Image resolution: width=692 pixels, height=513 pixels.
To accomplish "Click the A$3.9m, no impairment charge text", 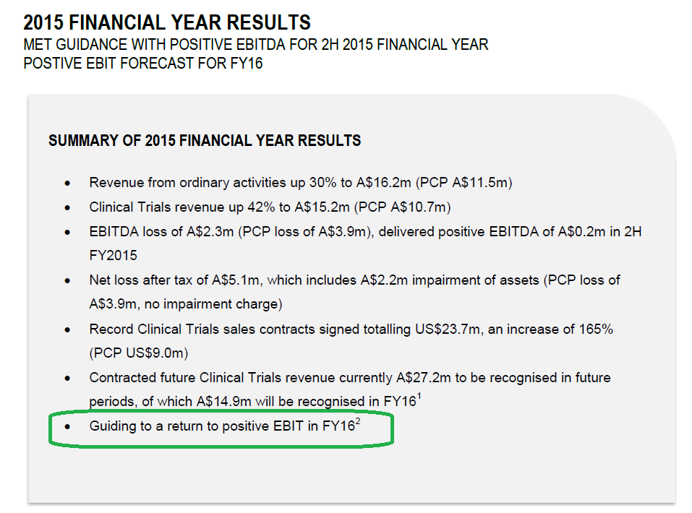I will click(x=186, y=304).
